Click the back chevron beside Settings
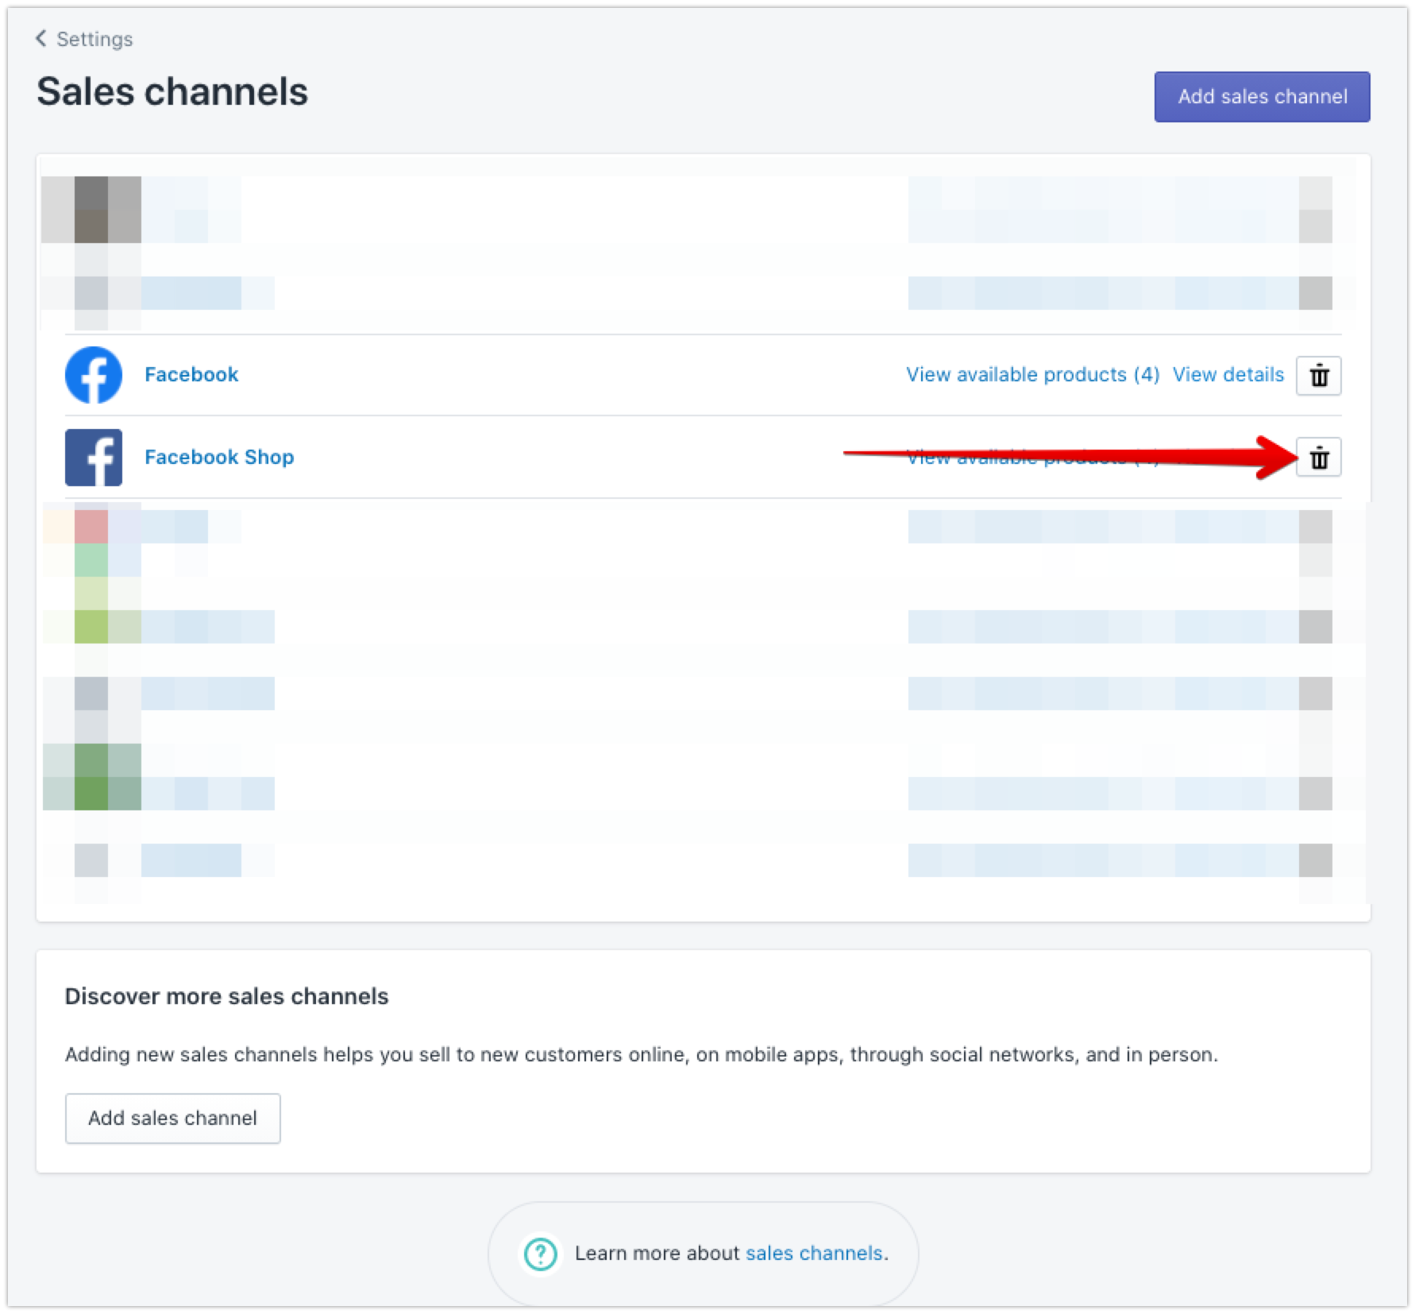This screenshot has height=1314, width=1415. tap(41, 38)
